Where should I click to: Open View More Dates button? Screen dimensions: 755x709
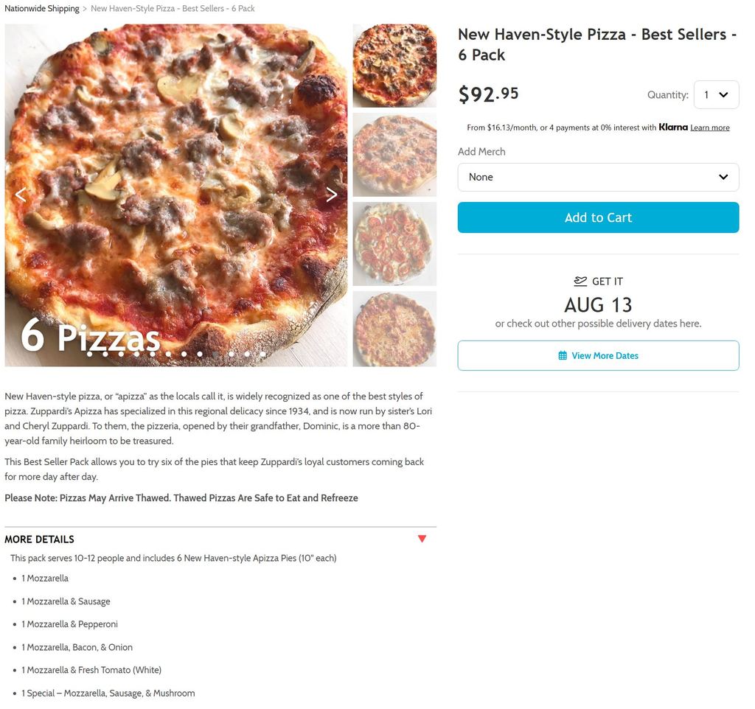tap(598, 356)
